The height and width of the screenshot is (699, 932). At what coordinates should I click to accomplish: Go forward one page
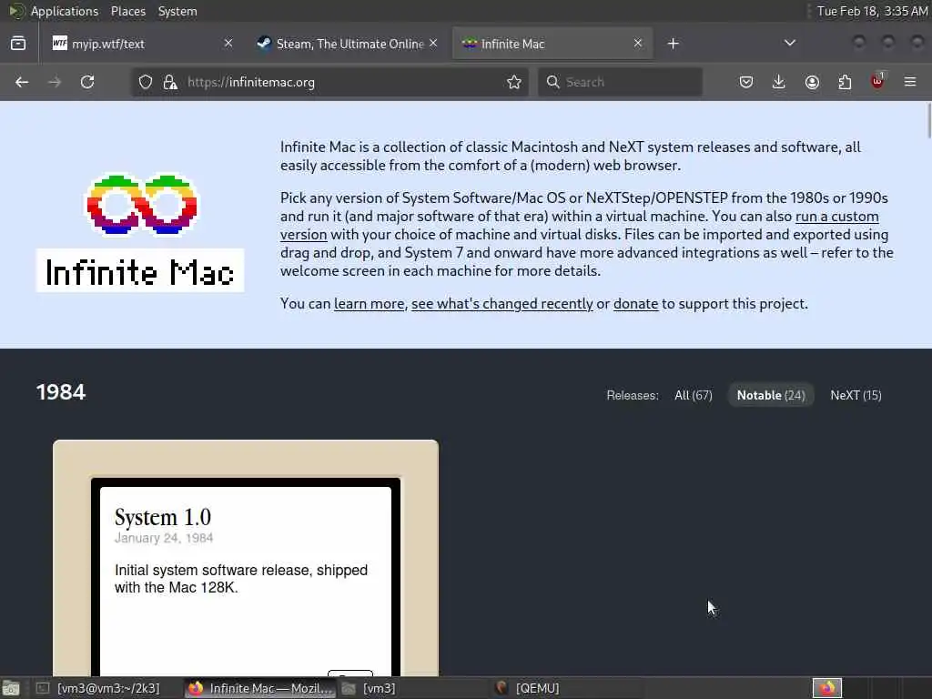pos(55,82)
